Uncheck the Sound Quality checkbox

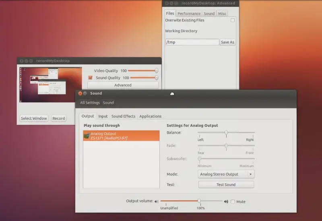(x=91, y=78)
